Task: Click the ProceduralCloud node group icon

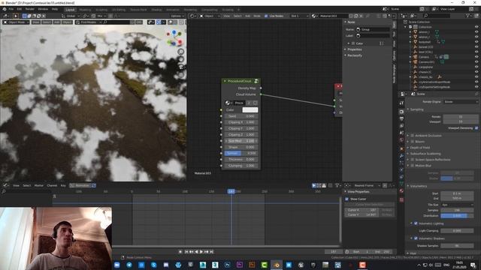Action: [256, 81]
